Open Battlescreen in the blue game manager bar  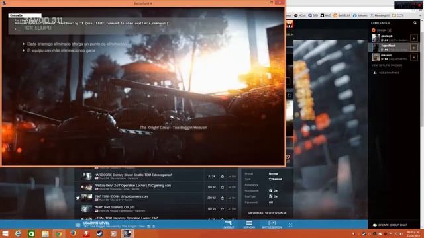coord(272,225)
